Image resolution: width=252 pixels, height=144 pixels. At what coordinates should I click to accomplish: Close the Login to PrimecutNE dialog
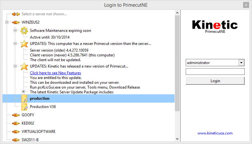[x=246, y=5]
